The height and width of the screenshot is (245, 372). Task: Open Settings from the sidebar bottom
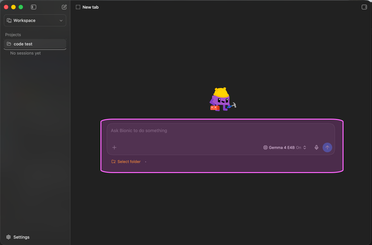click(x=18, y=237)
